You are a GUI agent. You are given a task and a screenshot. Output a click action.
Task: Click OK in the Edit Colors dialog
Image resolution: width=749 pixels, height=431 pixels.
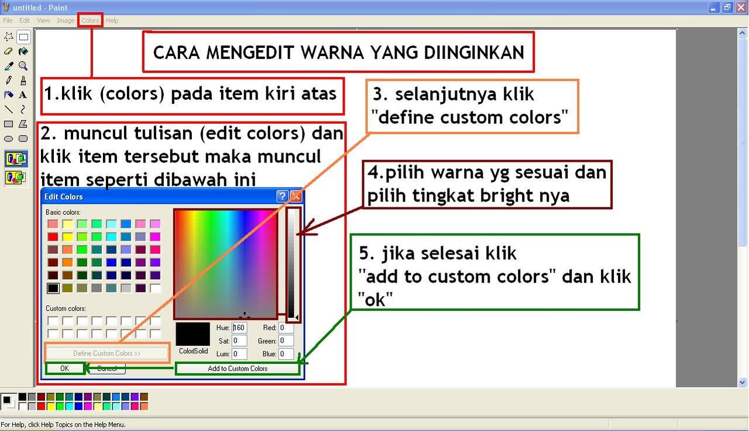click(x=64, y=369)
